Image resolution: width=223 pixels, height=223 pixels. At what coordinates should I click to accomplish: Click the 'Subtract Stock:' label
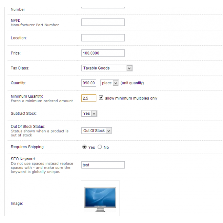coord(24,113)
